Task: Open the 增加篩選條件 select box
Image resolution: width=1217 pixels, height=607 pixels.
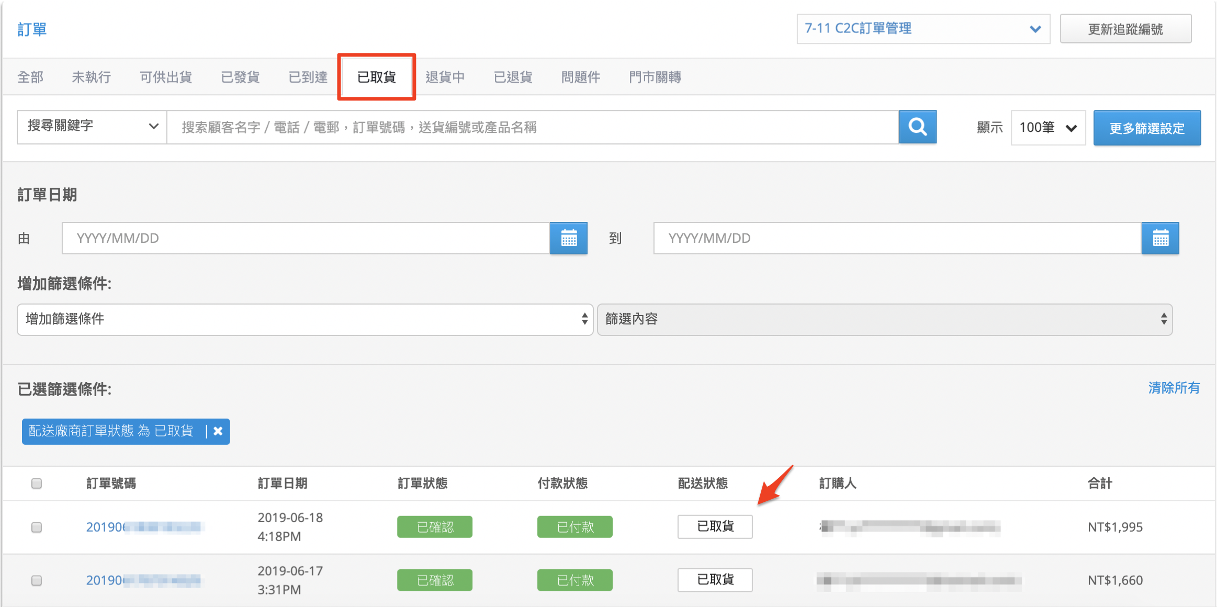Action: point(305,319)
